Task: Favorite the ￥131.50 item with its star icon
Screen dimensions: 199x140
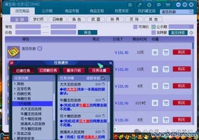Action: coord(155,52)
